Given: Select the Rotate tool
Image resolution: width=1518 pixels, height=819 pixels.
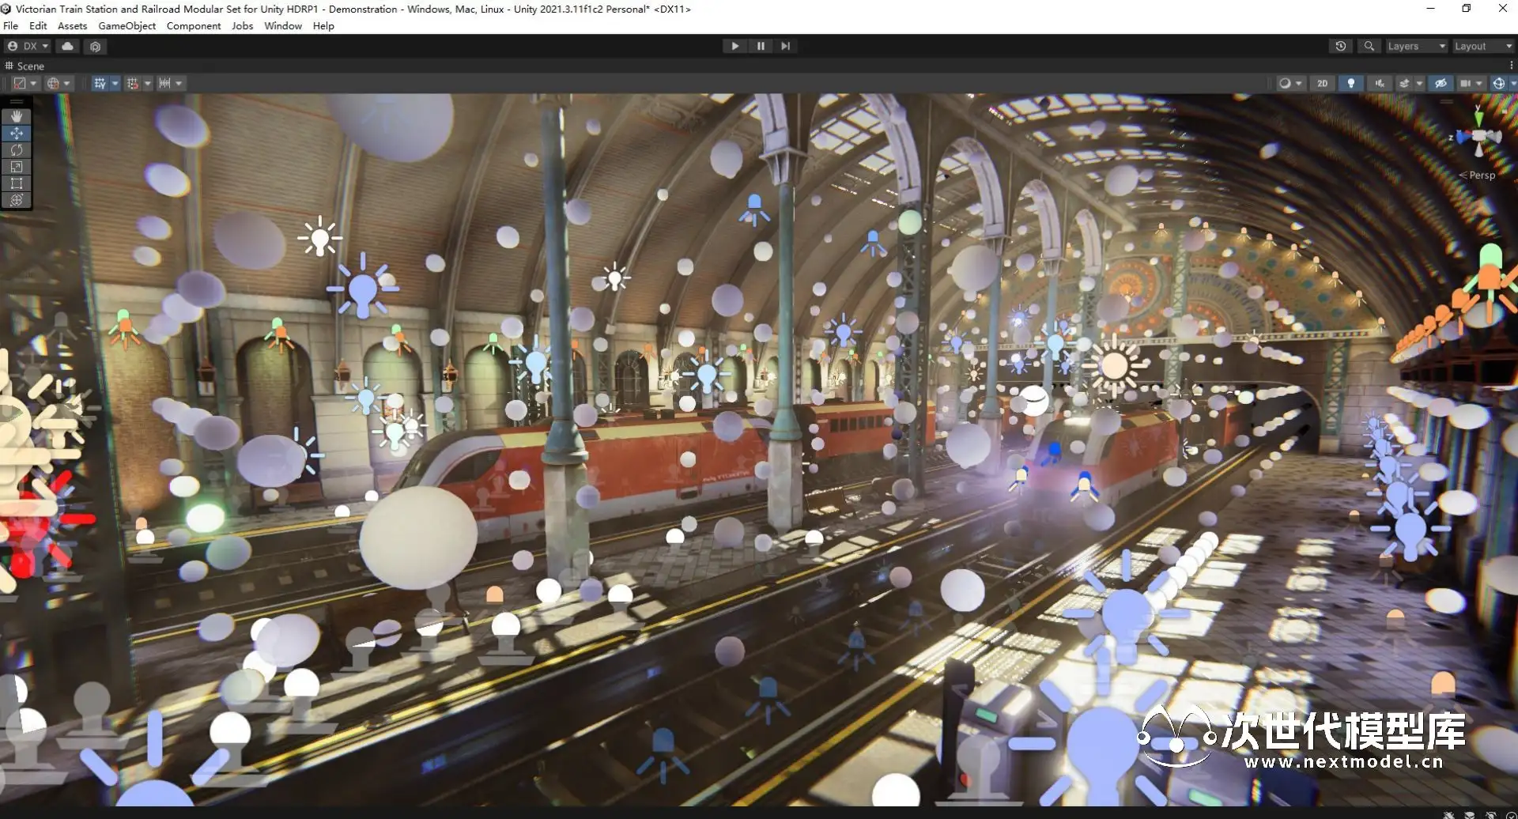Looking at the screenshot, I should coord(17,149).
